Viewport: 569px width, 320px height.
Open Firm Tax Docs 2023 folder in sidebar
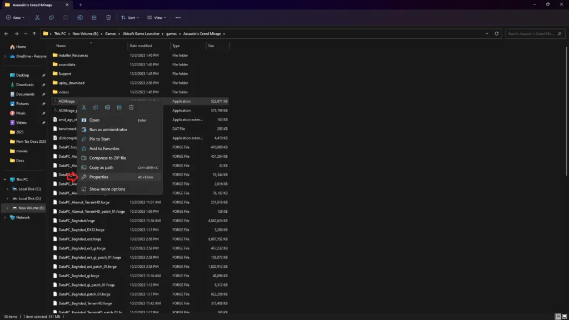(28, 142)
